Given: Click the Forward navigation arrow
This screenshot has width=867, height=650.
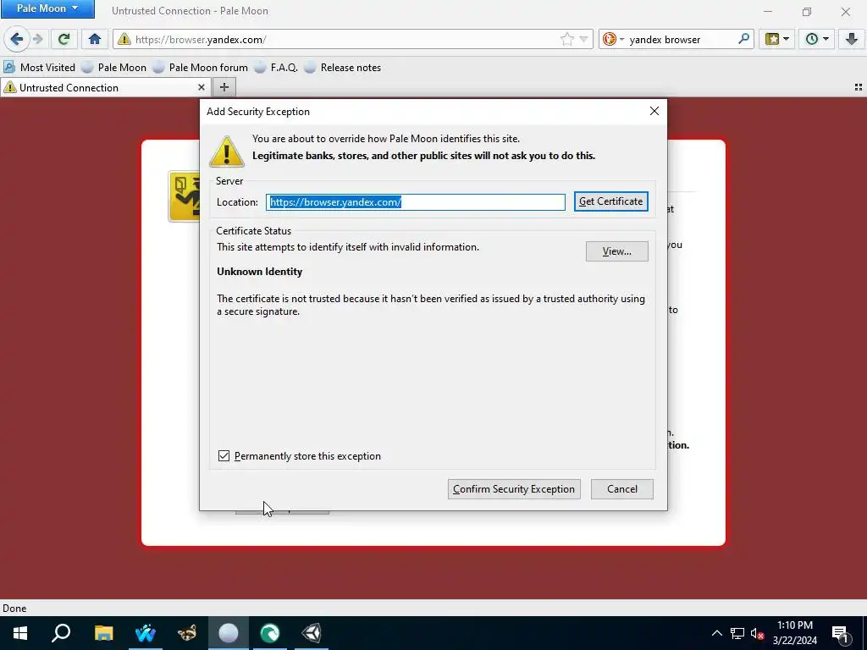Looking at the screenshot, I should (38, 39).
